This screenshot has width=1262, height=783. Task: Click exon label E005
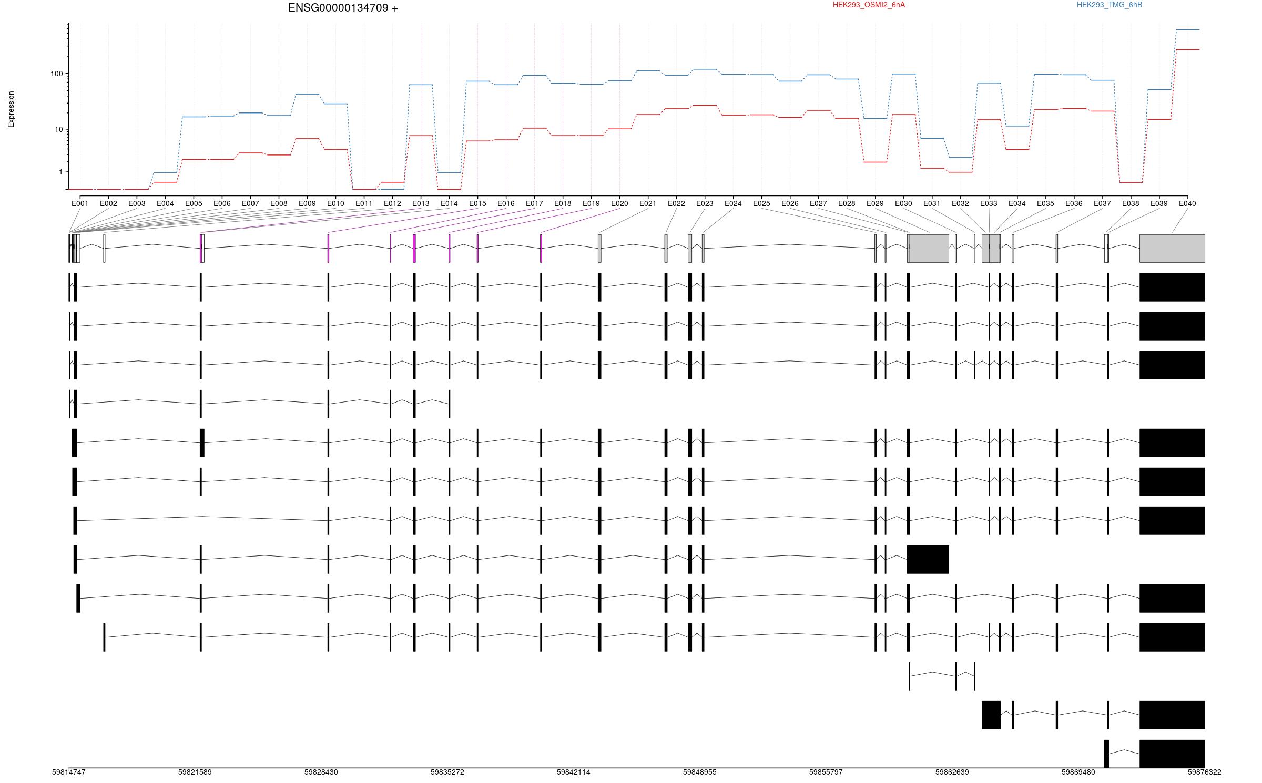coord(194,203)
